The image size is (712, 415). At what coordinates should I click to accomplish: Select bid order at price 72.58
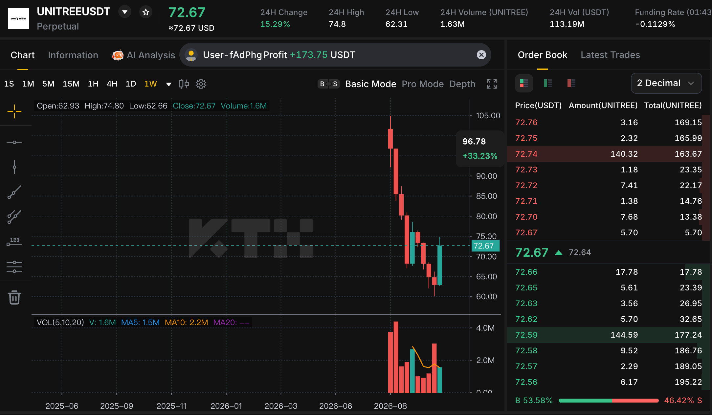pos(609,350)
